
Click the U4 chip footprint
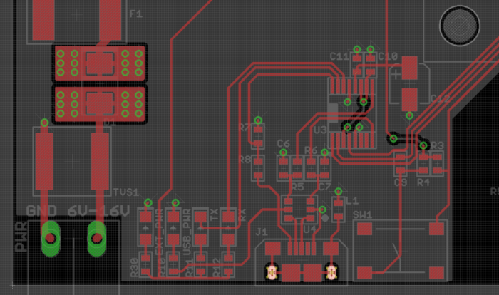299,209
